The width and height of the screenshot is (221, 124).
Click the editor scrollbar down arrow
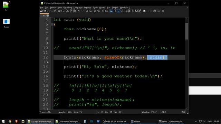(186, 108)
